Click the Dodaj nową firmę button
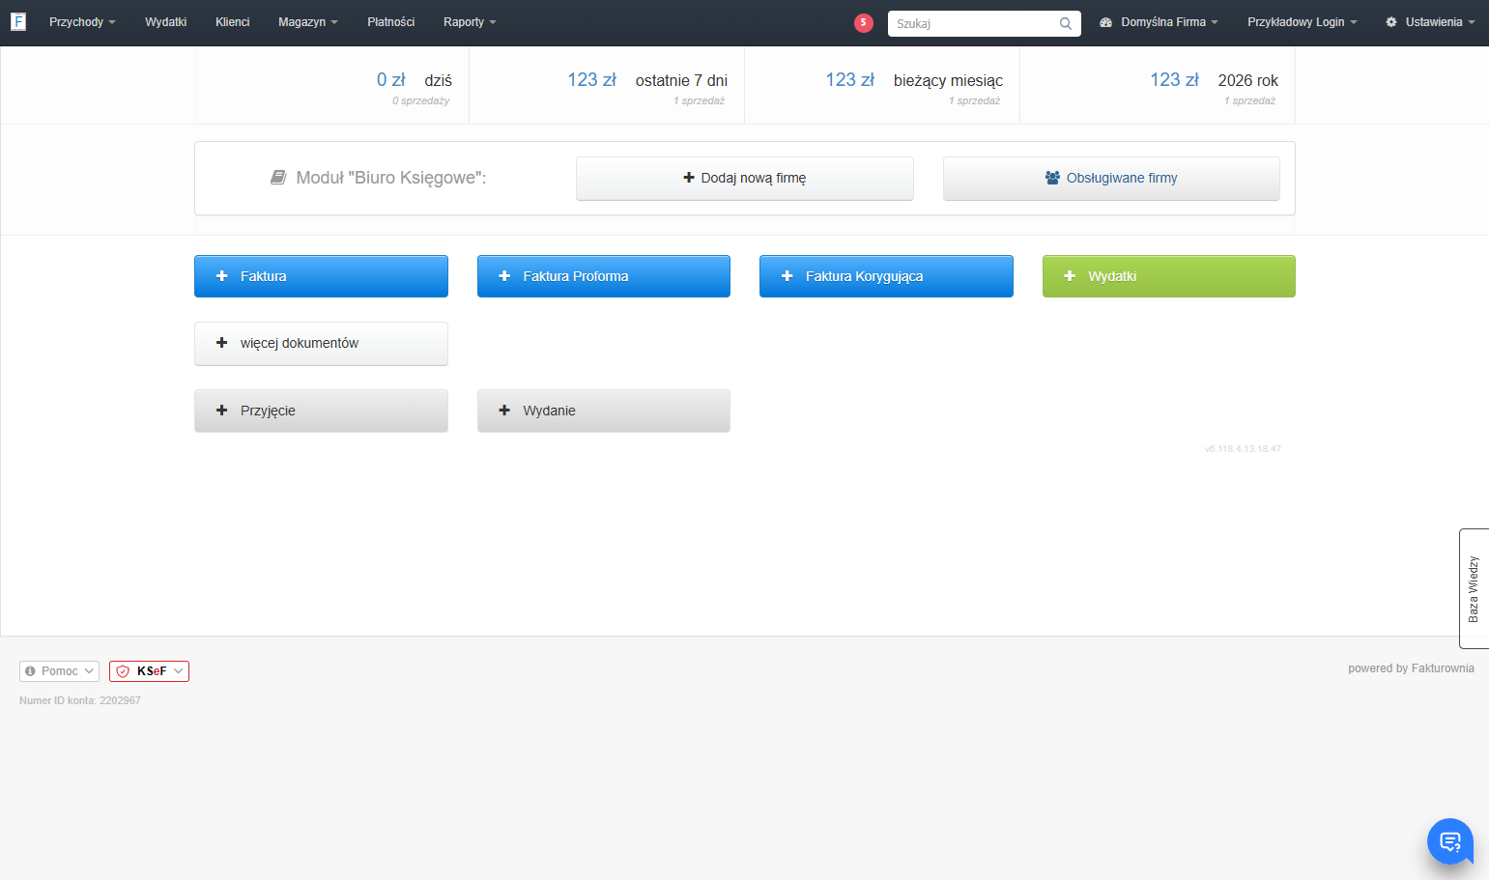This screenshot has width=1489, height=880. click(745, 179)
